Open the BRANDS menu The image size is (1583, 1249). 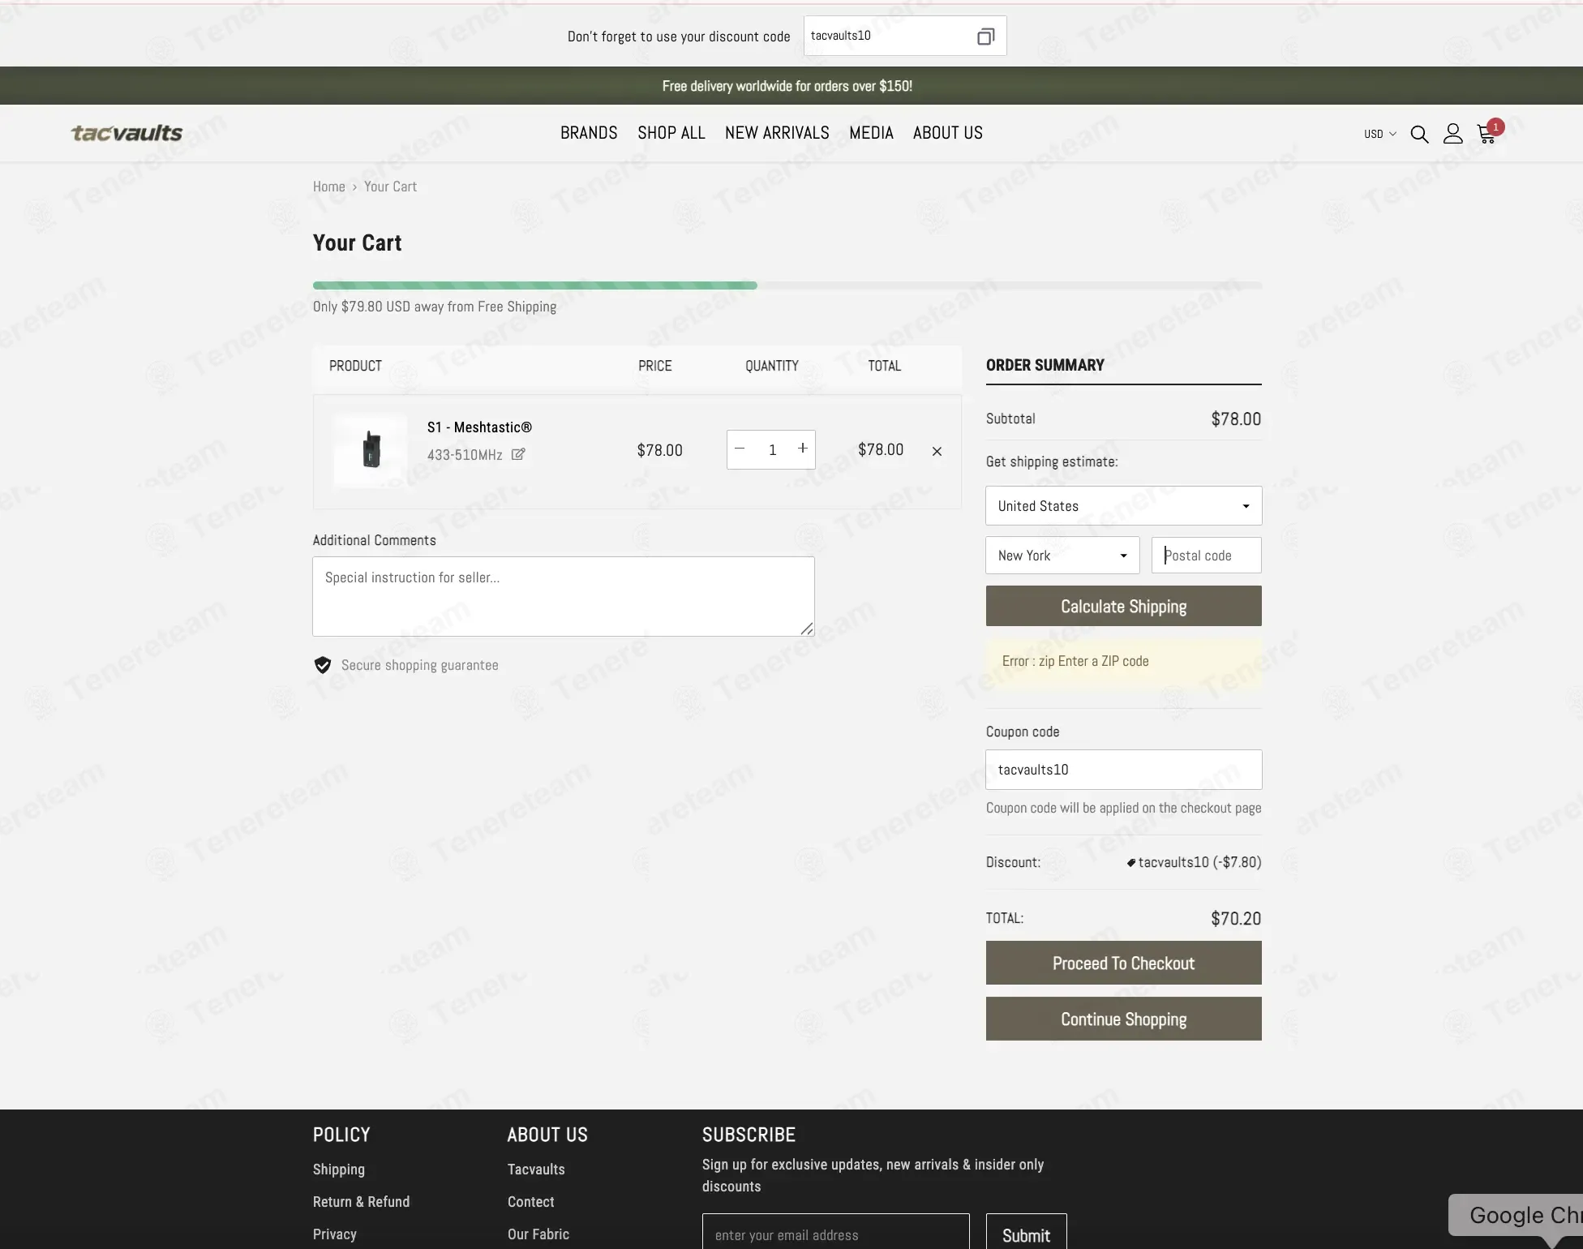(x=589, y=133)
